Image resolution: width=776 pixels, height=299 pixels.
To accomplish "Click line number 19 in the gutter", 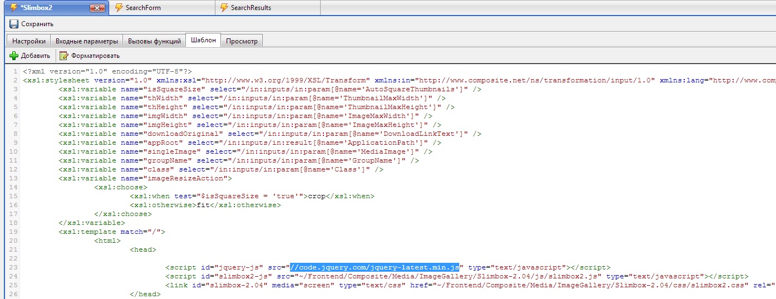I will pos(14,232).
